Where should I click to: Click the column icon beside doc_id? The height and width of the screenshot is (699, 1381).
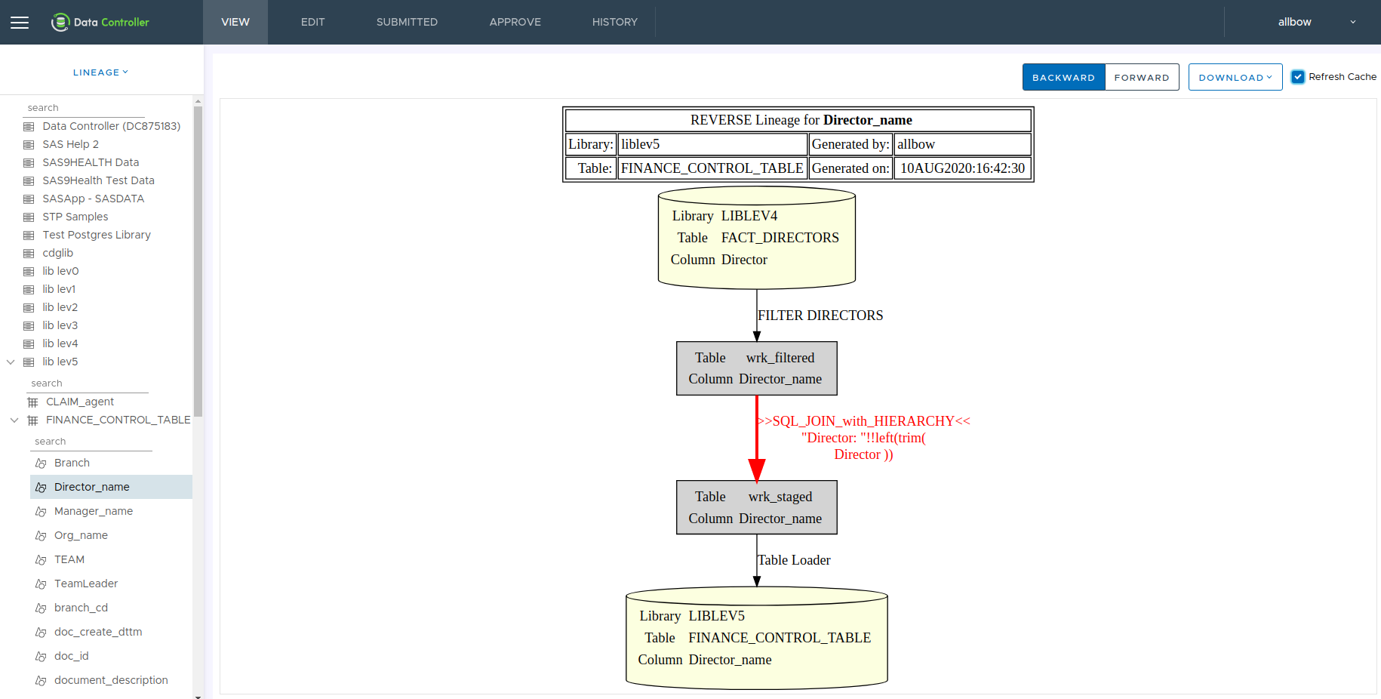point(41,657)
